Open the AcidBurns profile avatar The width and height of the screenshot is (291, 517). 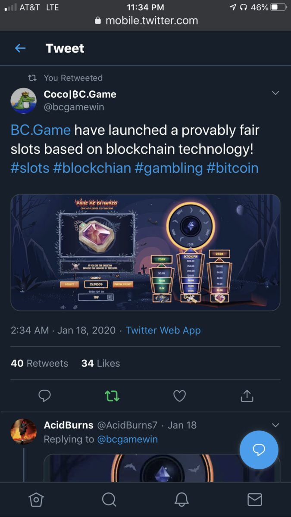point(24,431)
